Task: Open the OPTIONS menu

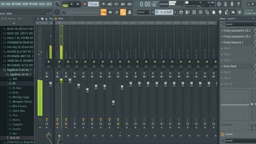Action: (33, 4)
